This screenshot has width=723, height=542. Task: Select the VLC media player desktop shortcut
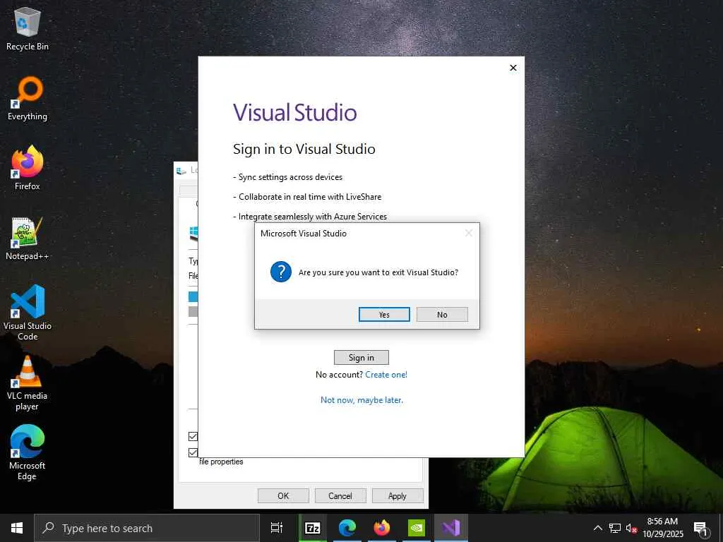pyautogui.click(x=28, y=383)
